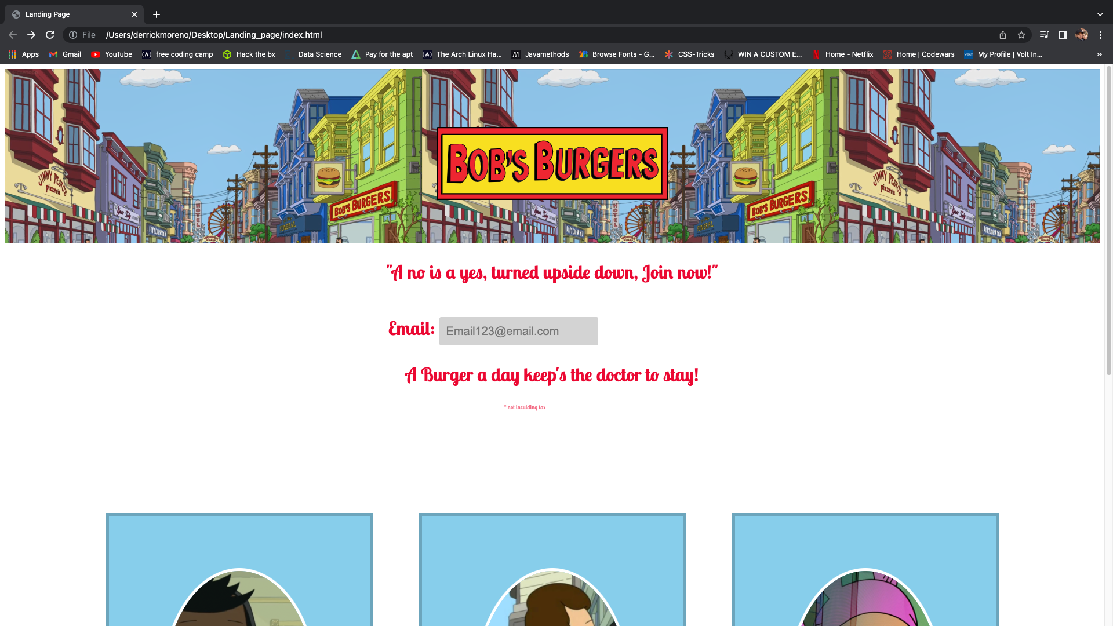Open Apps bookmark shortcut
Viewport: 1113px width, 626px height.
tap(24, 54)
